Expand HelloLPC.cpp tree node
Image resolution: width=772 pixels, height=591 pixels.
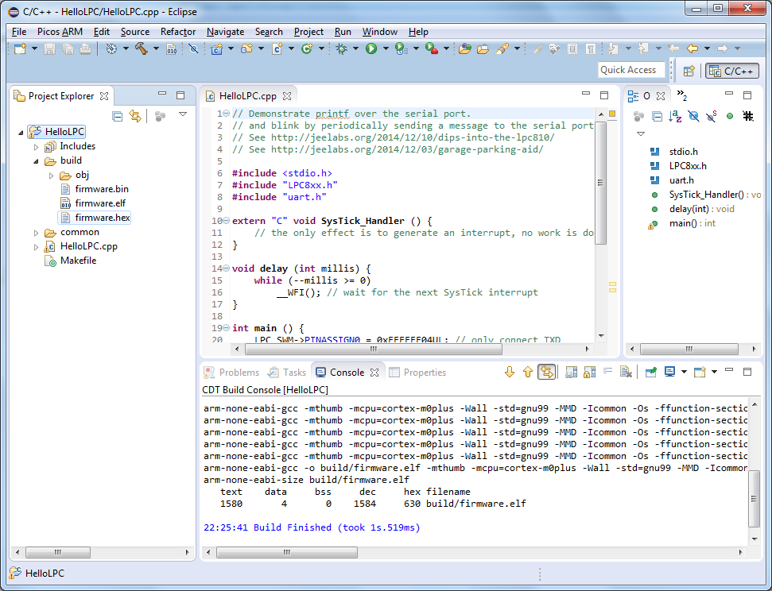point(36,246)
